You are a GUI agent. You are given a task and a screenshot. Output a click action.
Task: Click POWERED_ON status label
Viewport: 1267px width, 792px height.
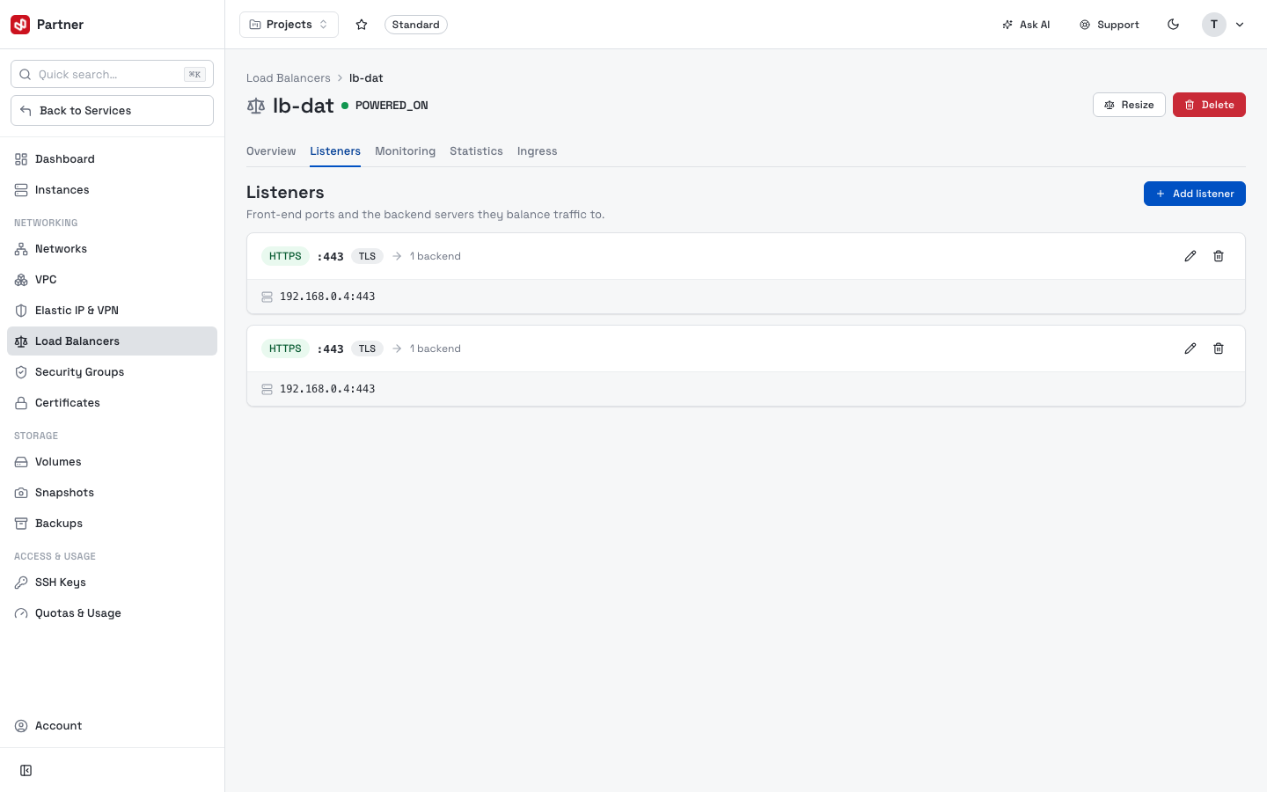pyautogui.click(x=392, y=106)
